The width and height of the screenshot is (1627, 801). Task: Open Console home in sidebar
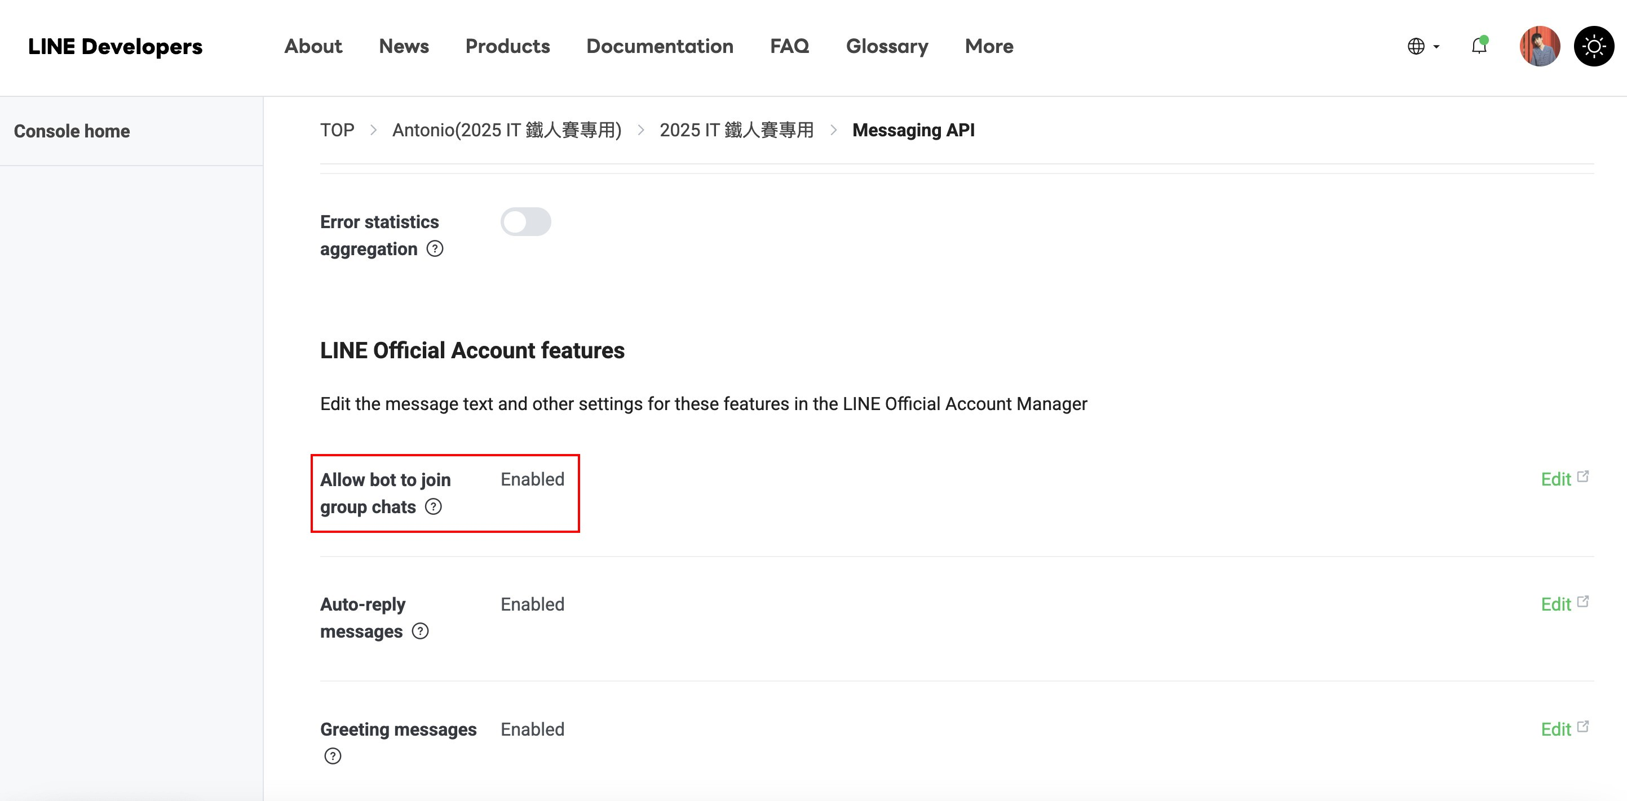72,131
